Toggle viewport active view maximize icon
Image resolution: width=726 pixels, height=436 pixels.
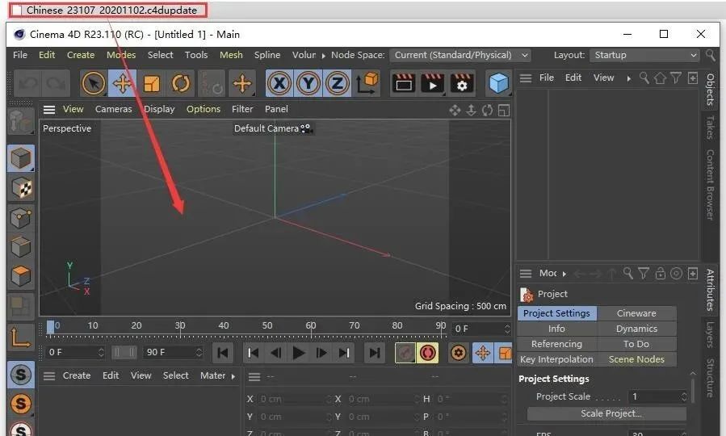[x=504, y=110]
